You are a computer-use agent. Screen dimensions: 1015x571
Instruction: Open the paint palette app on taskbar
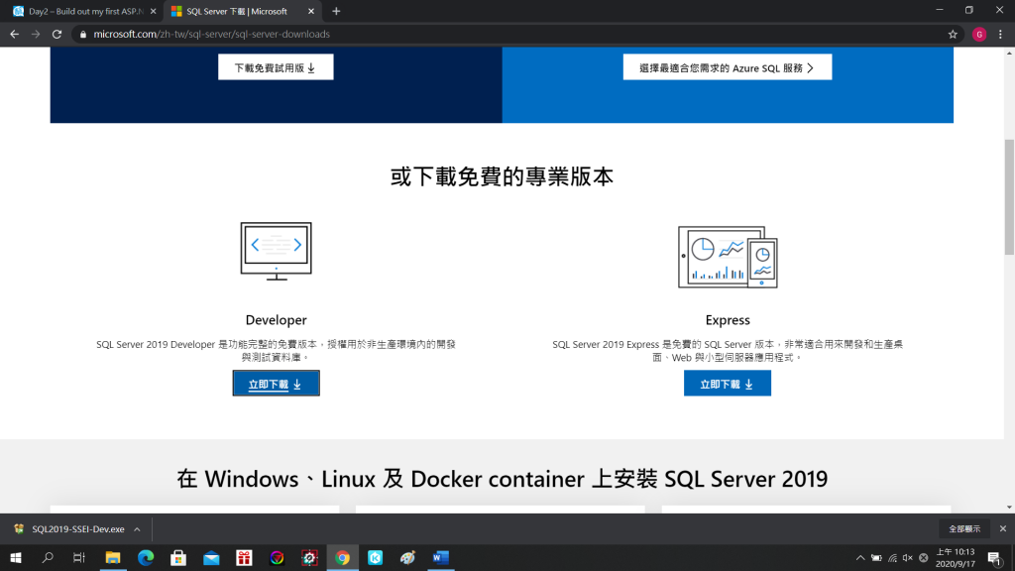point(407,557)
